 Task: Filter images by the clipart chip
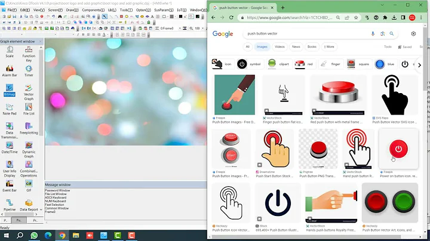pos(279,64)
